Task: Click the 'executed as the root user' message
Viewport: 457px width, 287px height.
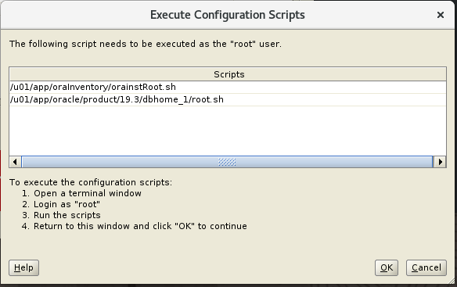Action: 146,44
